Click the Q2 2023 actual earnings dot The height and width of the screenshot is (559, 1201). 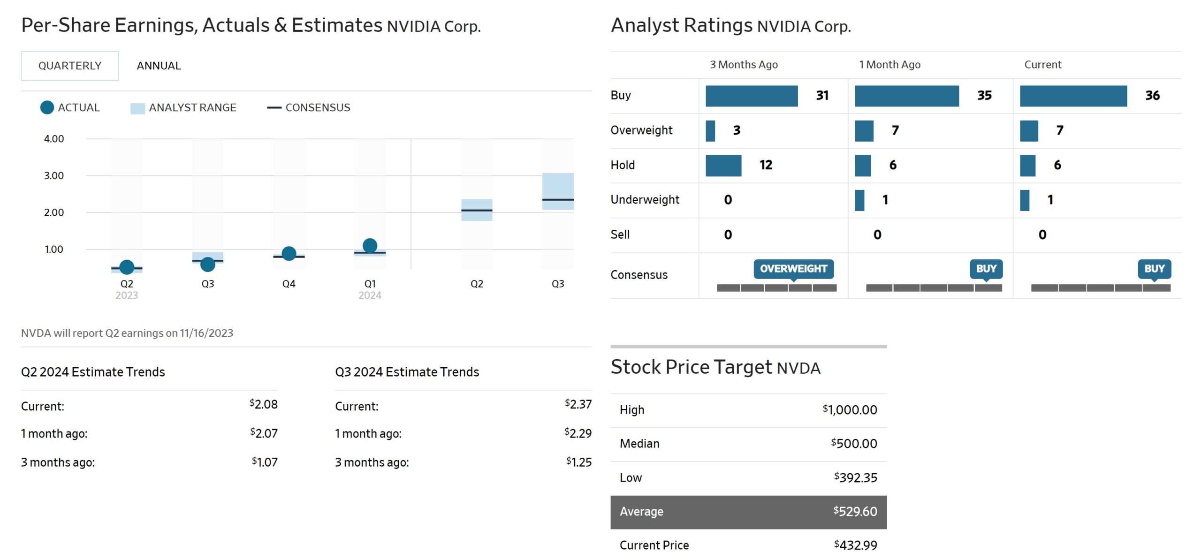[127, 267]
